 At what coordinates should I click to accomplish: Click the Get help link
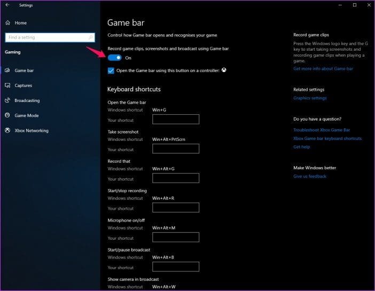[302, 147]
